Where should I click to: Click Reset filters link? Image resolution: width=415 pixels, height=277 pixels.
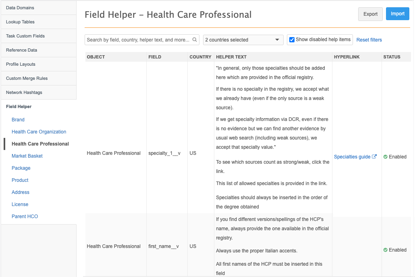(369, 40)
